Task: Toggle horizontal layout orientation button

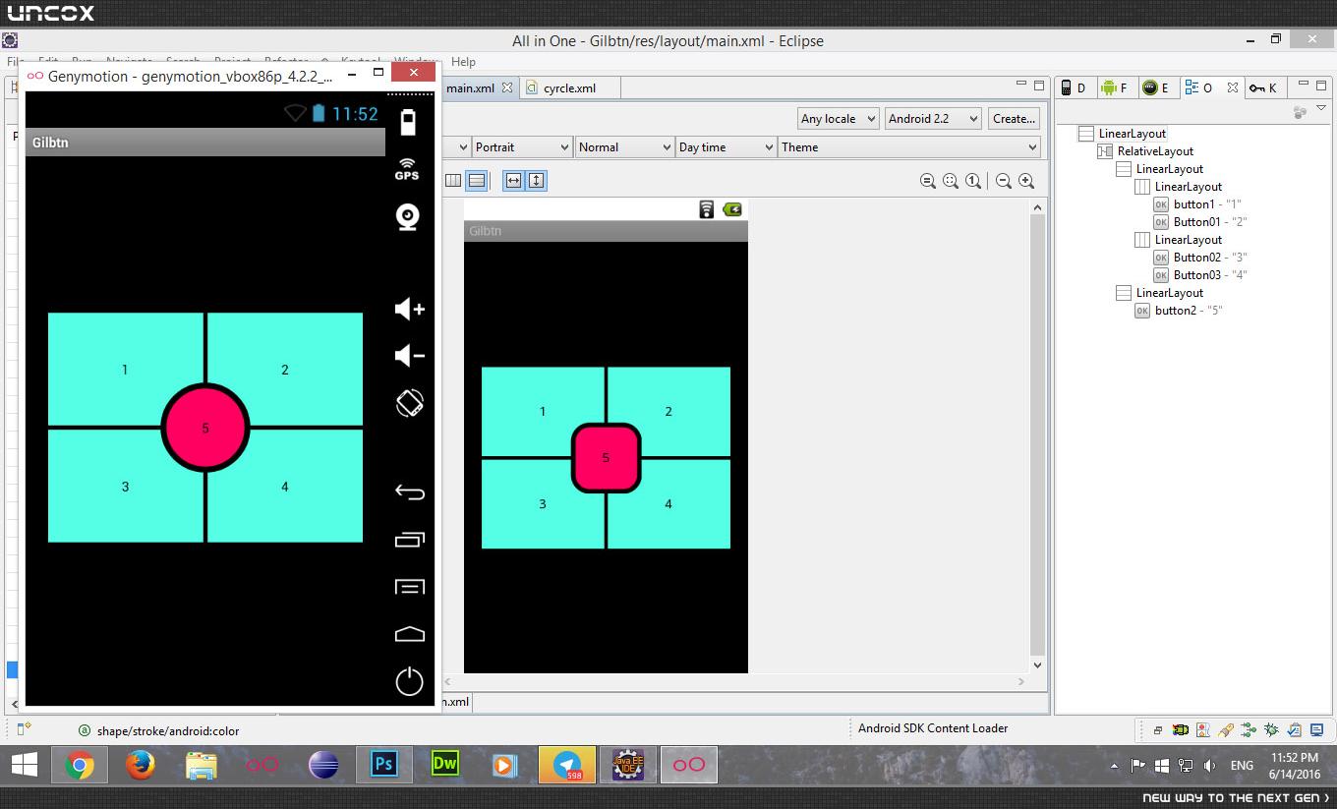Action: [x=452, y=181]
